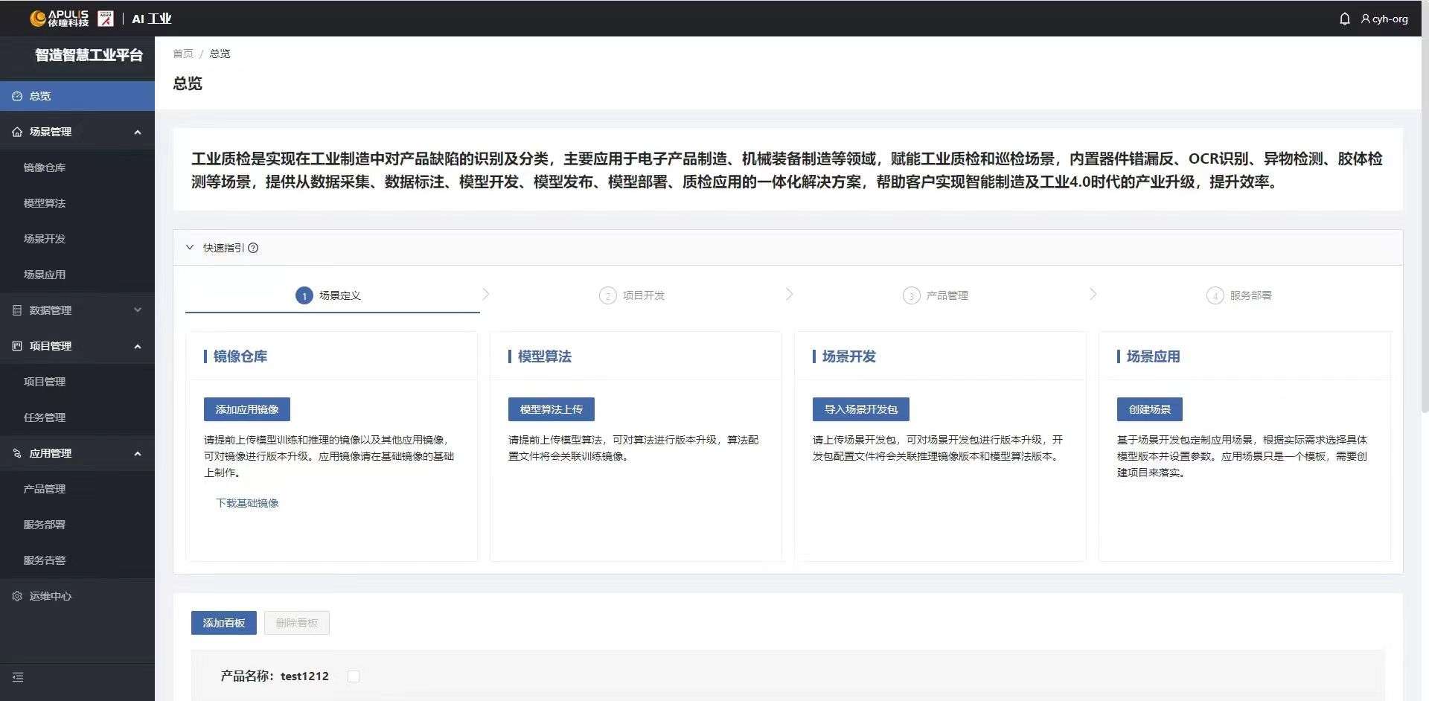The image size is (1429, 701).
Task: Click the disabled 删除看板 button
Action: click(297, 623)
